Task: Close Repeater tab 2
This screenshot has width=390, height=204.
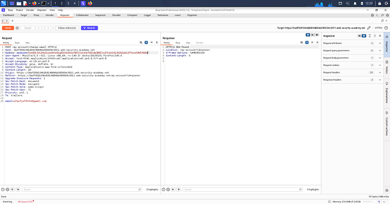Action: pyautogui.click(x=7, y=21)
